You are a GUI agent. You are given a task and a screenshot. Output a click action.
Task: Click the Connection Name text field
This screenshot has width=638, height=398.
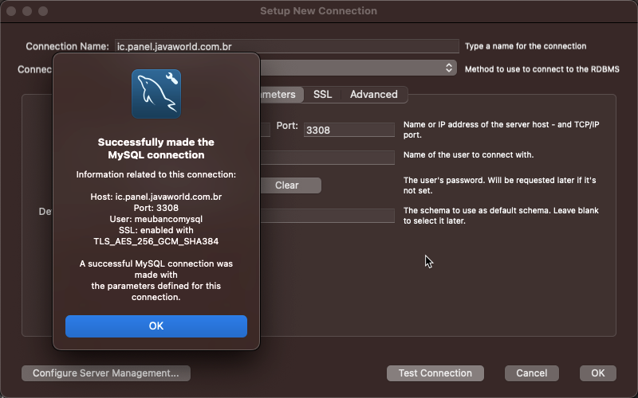pos(287,46)
